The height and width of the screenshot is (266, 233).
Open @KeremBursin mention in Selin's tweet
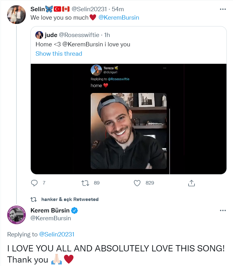point(119,18)
